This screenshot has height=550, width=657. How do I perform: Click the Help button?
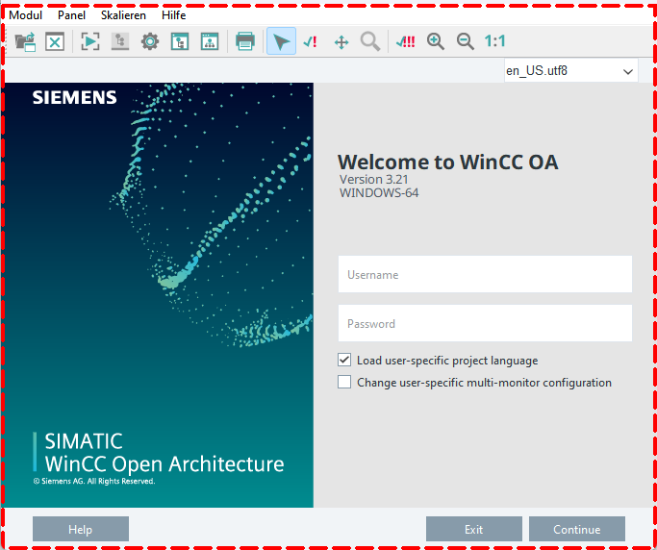81,529
